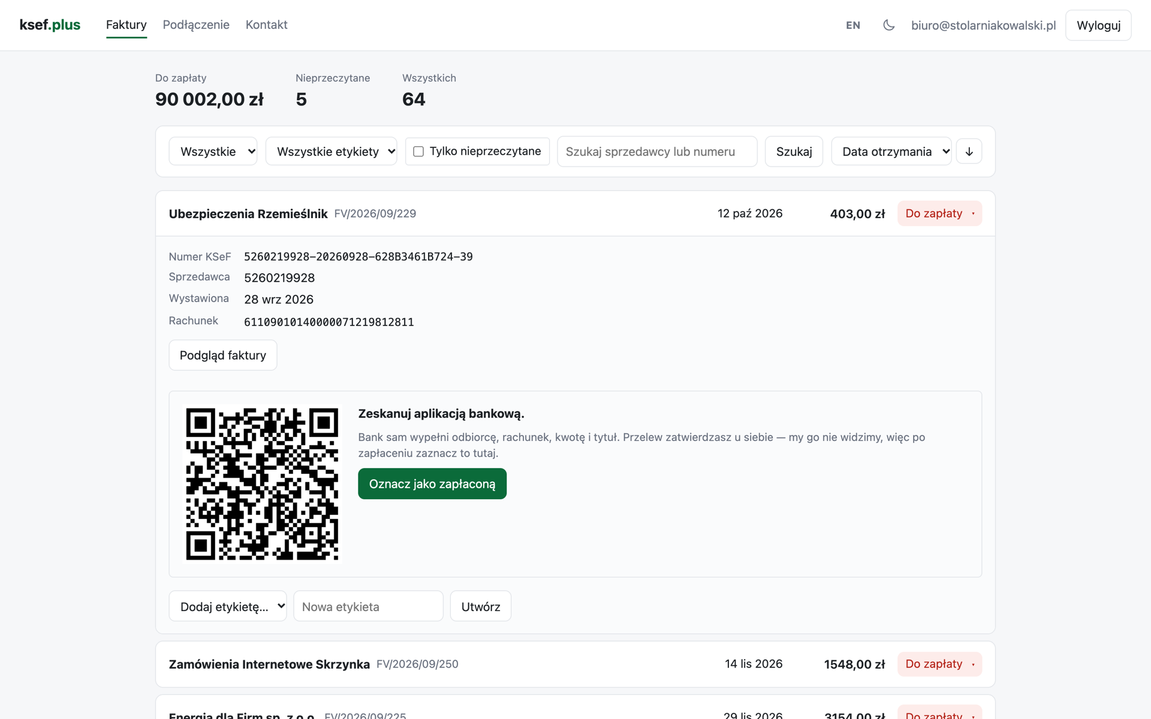Image resolution: width=1151 pixels, height=719 pixels.
Task: Open Do zapłaty status for Zamówienia Internetowe Skrzynka
Action: [939, 664]
